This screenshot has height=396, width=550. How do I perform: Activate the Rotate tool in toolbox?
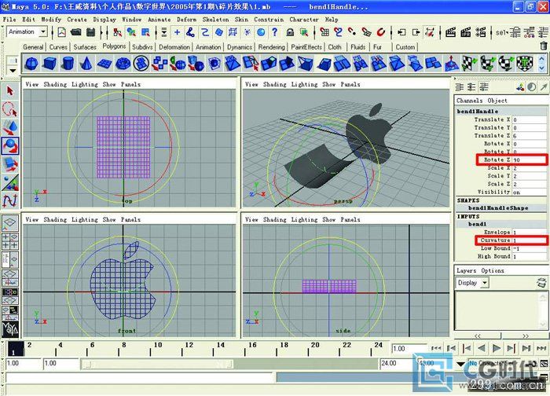(10, 146)
